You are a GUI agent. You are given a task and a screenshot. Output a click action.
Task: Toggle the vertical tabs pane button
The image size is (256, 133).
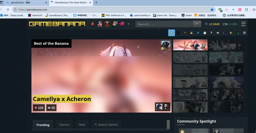(x=2, y=3)
